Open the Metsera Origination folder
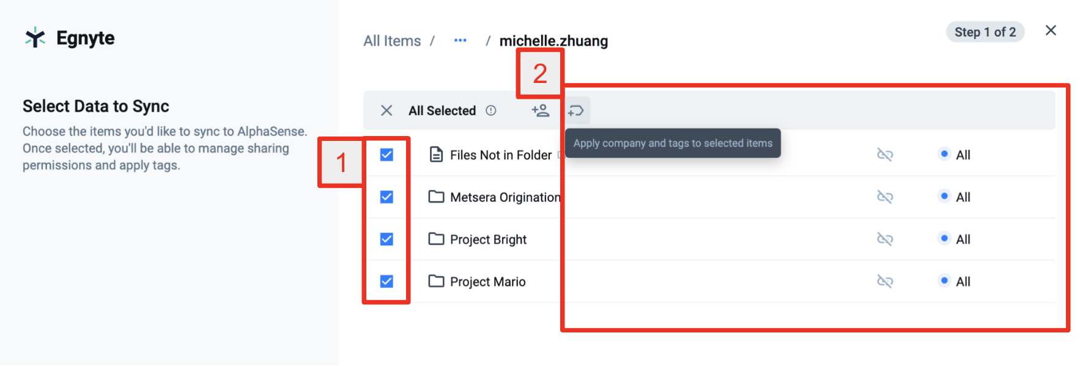 [505, 197]
